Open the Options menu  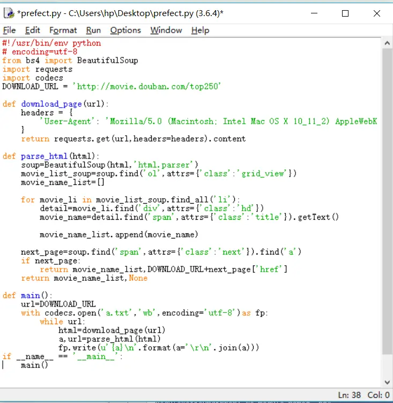pos(125,31)
